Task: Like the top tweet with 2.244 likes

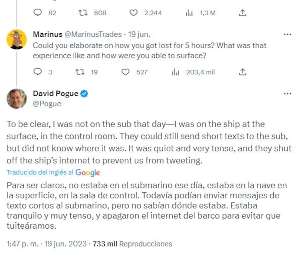Action: (134, 13)
